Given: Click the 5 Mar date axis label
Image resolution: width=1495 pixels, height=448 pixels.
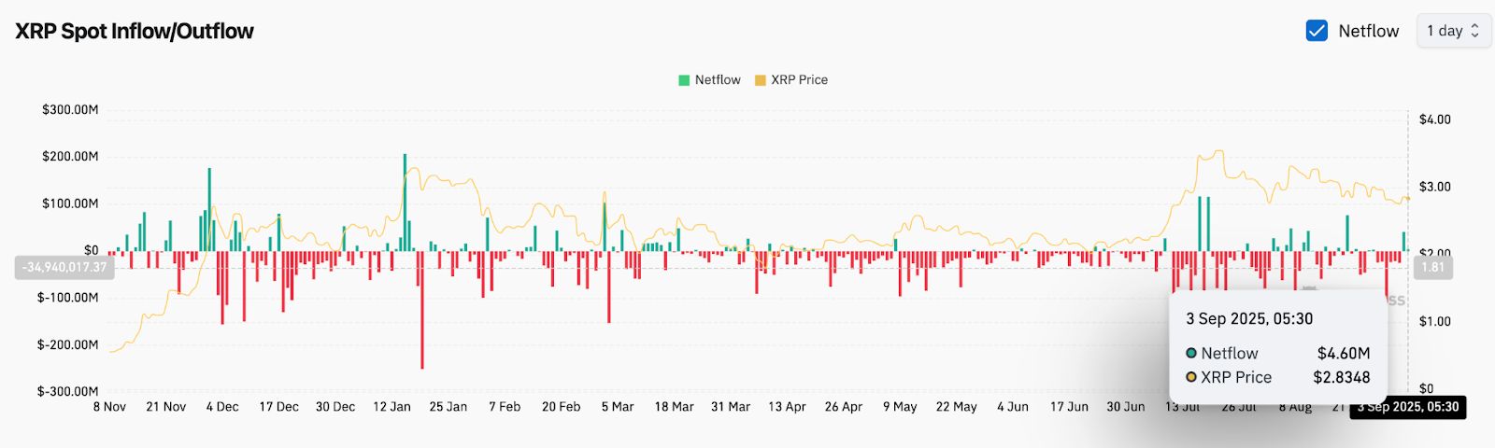Looking at the screenshot, I should 618,407.
